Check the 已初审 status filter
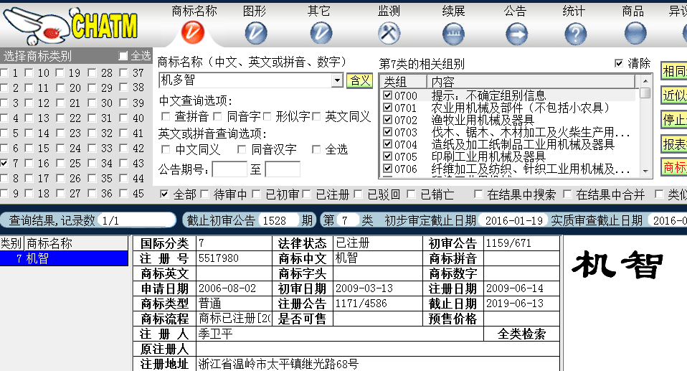 pyautogui.click(x=256, y=194)
